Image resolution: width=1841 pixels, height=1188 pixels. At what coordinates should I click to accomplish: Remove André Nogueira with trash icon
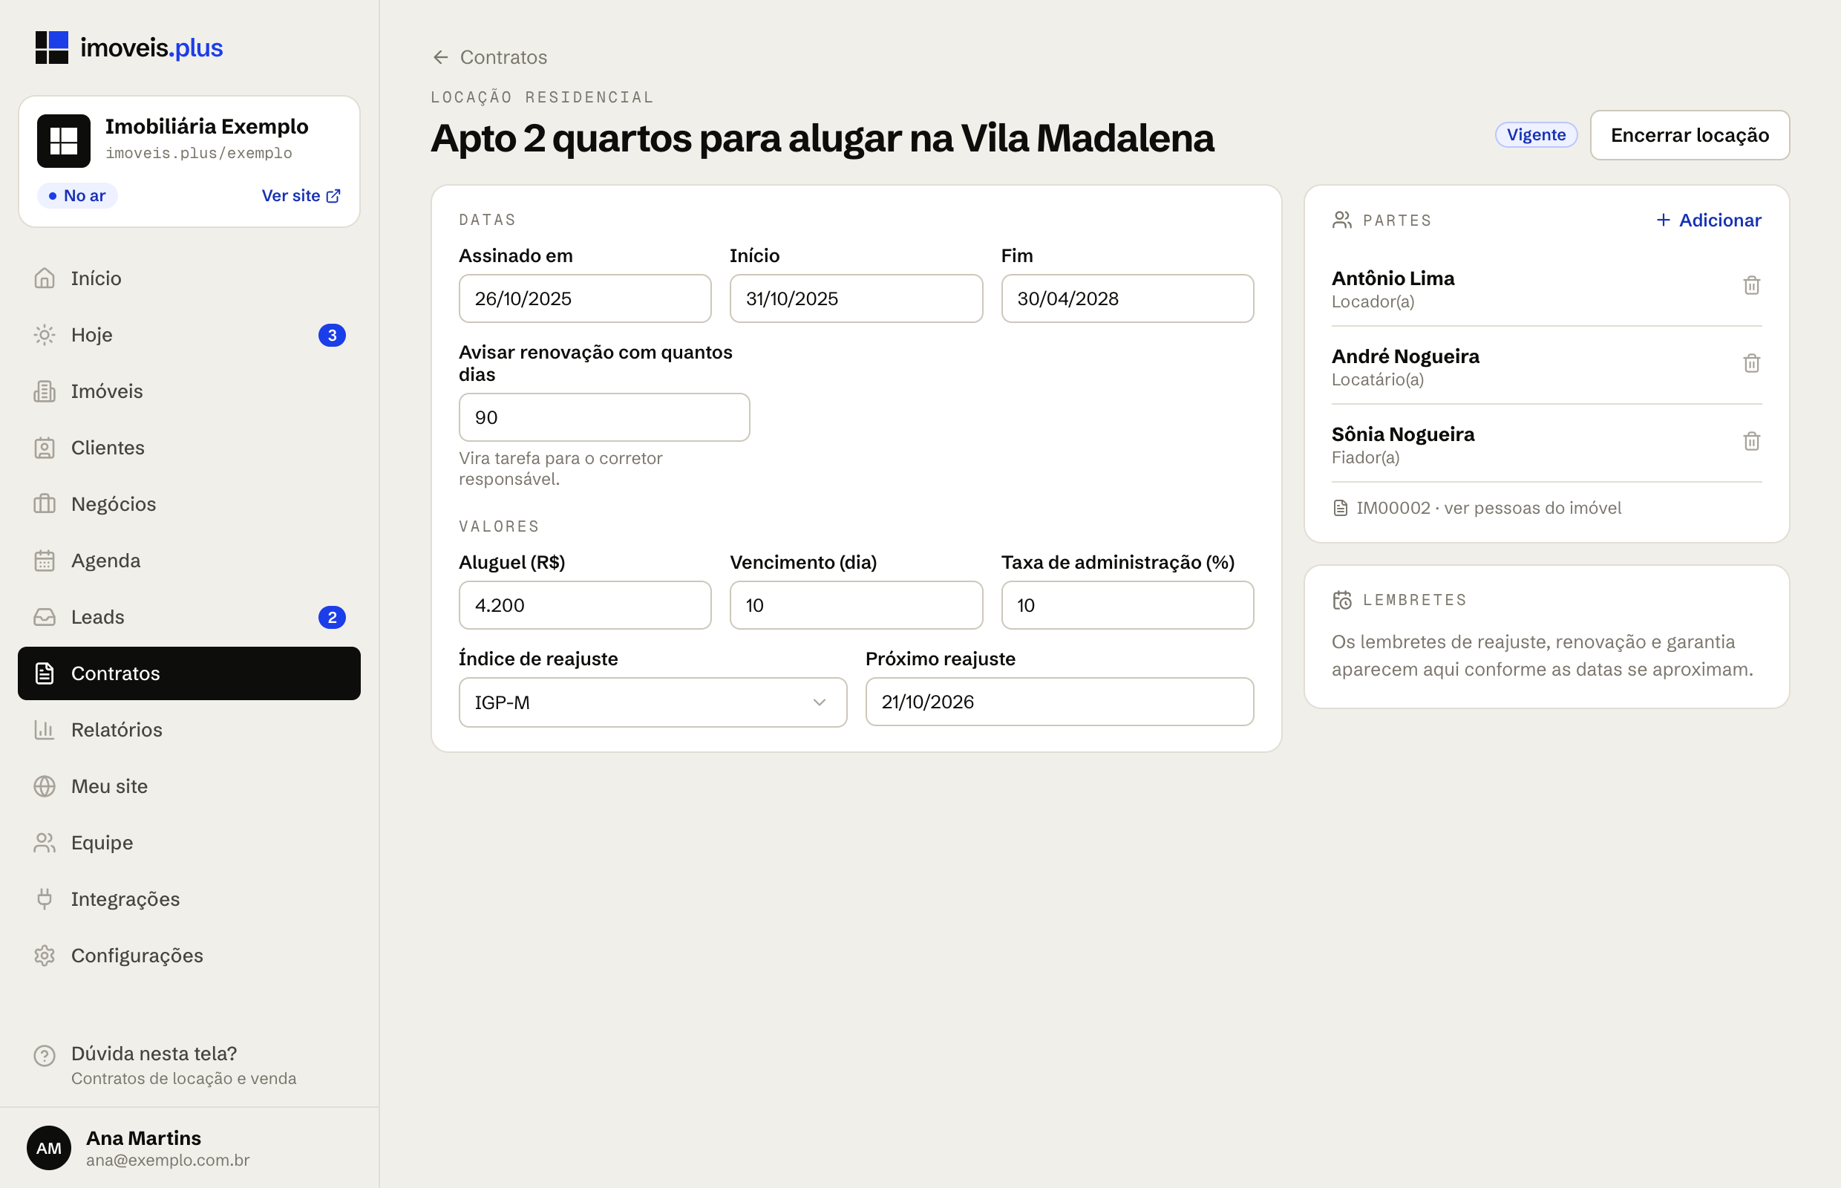1750,363
